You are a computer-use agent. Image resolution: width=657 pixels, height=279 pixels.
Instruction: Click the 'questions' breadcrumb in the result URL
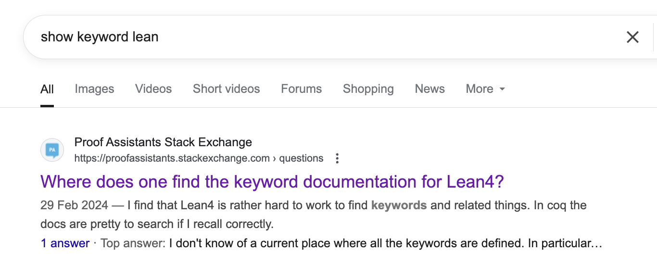click(301, 158)
